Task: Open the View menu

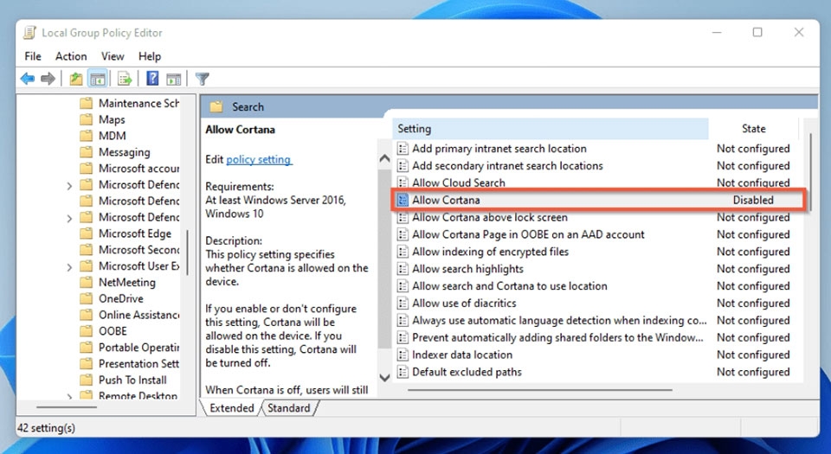Action: tap(113, 56)
